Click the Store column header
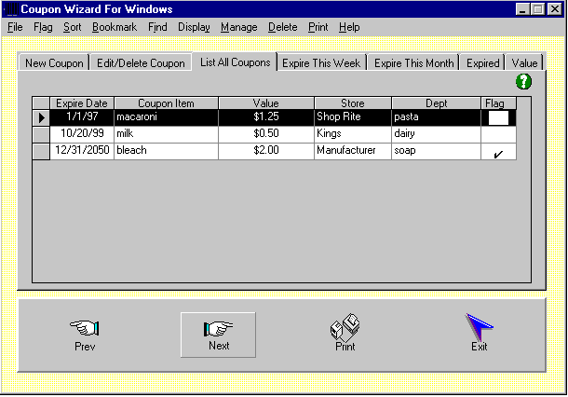 point(353,103)
